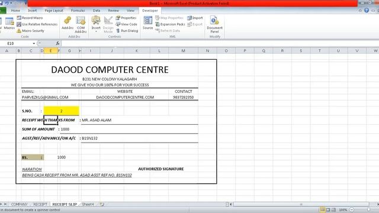The width and height of the screenshot is (379, 213).
Task: Select the RECEIPT SLIP sheet tab
Action: coord(65,204)
